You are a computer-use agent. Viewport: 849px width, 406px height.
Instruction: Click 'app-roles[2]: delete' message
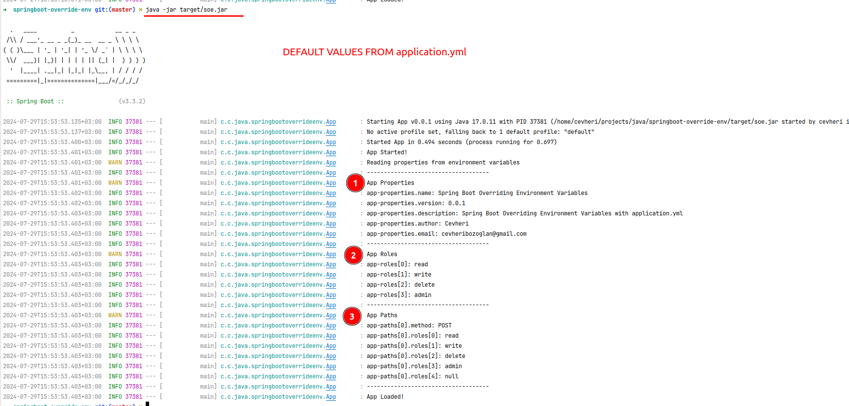[401, 285]
